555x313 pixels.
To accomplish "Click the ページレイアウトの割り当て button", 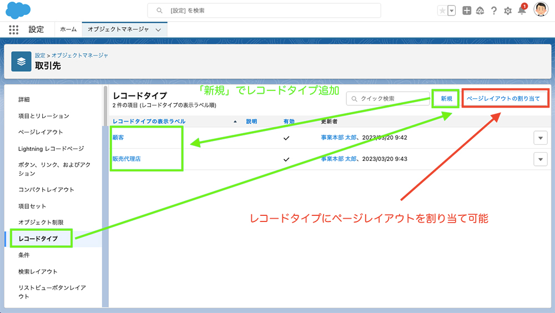I will (x=503, y=99).
